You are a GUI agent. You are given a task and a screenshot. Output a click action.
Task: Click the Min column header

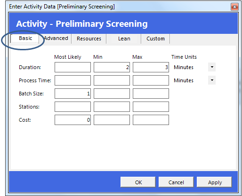[98, 57]
